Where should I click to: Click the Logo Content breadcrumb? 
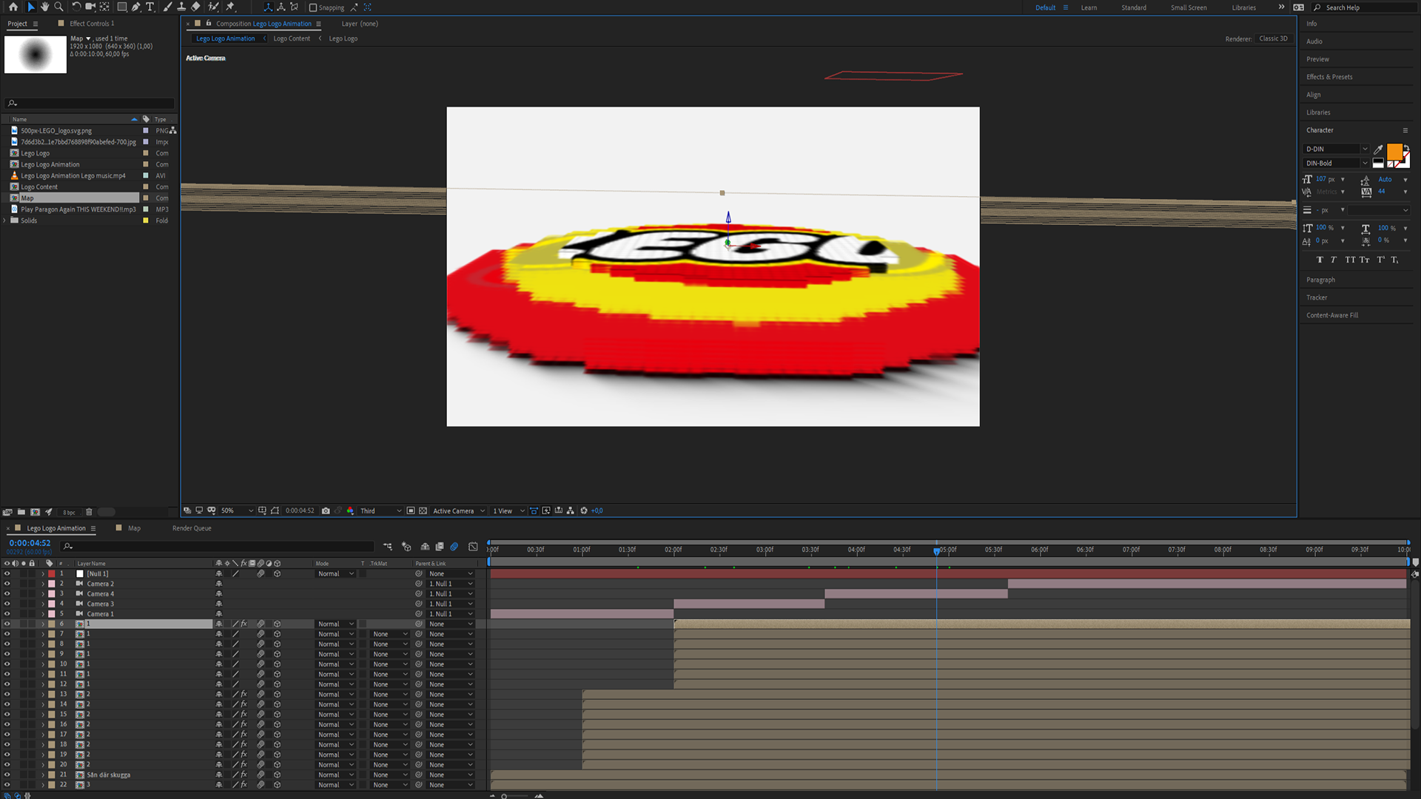coord(292,38)
